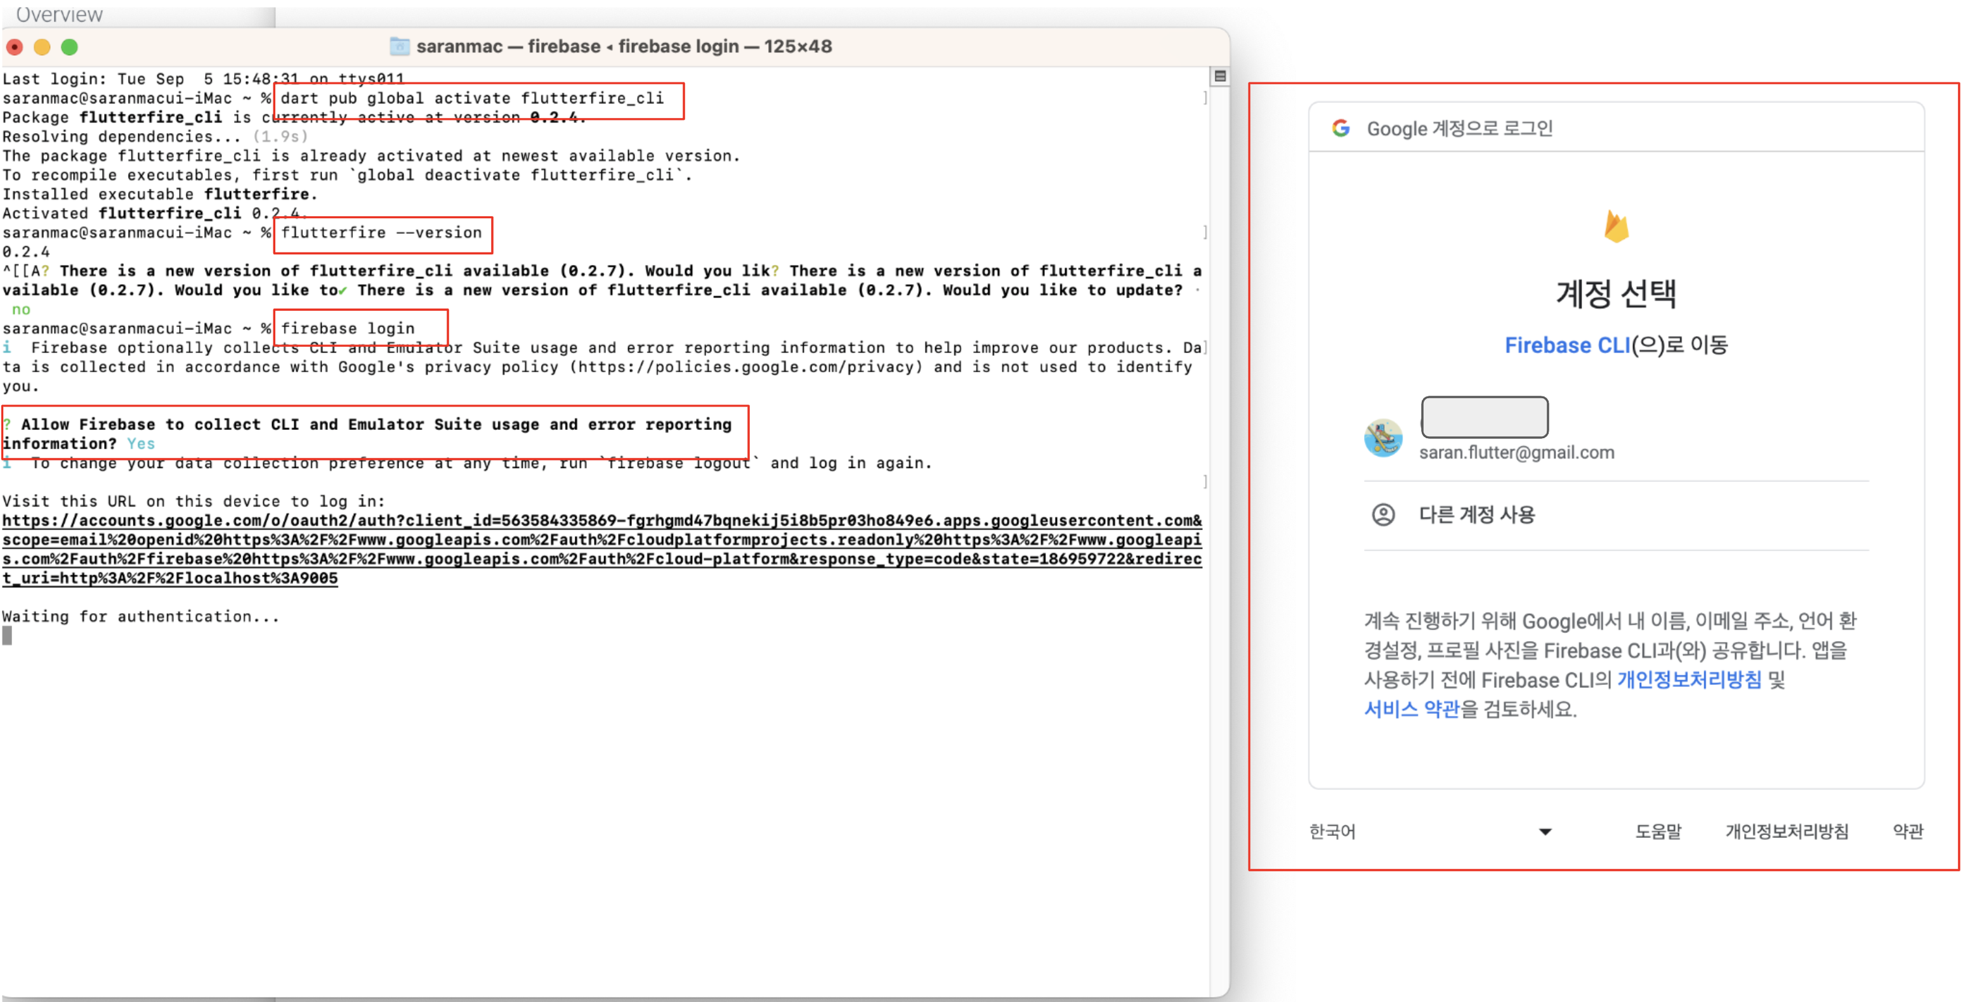1968x1002 pixels.
Task: Click the terminal folder proxy icon
Action: (x=400, y=46)
